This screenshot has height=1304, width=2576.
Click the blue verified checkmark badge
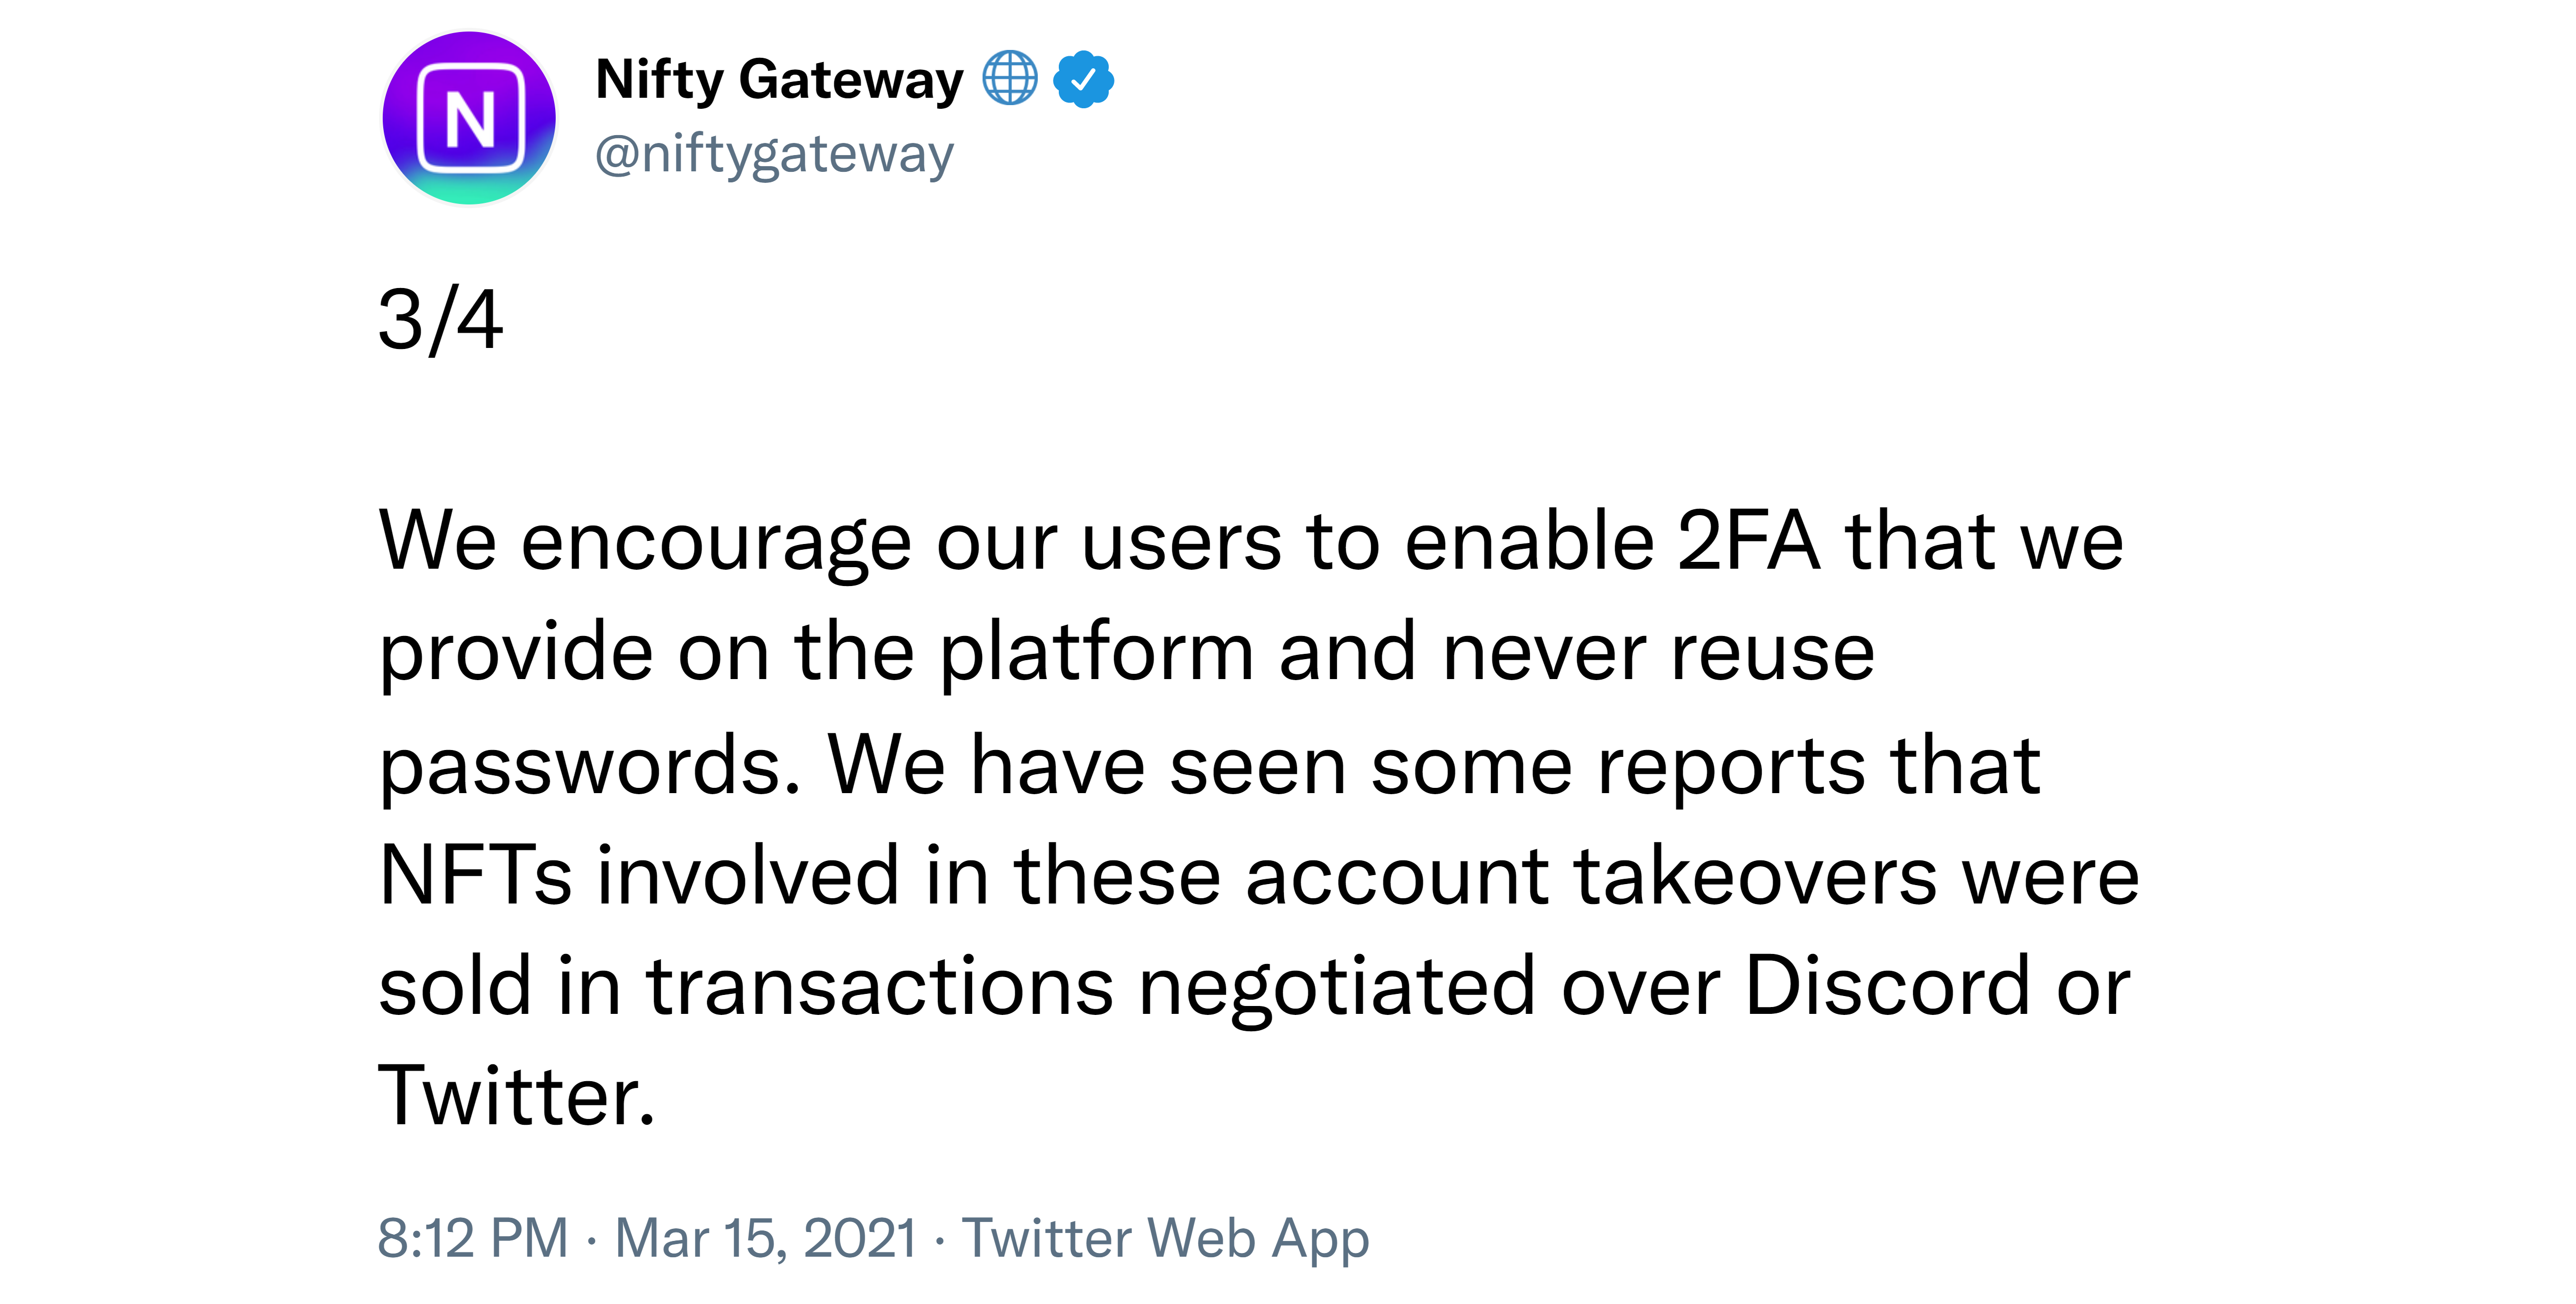pyautogui.click(x=1084, y=79)
